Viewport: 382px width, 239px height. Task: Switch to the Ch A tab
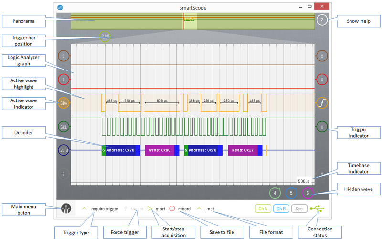pos(263,209)
